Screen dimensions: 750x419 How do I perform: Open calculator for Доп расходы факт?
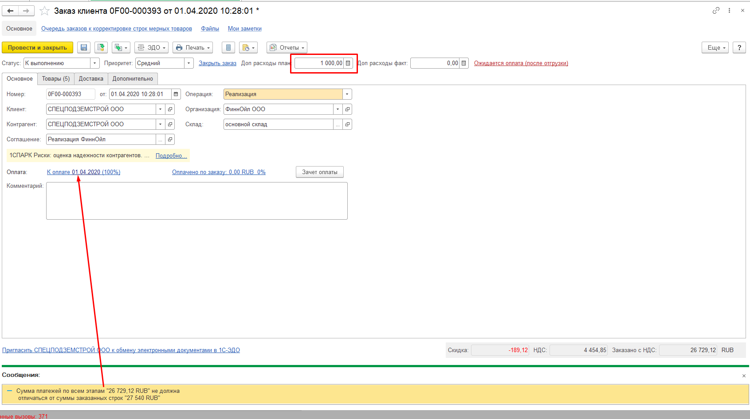click(x=464, y=63)
